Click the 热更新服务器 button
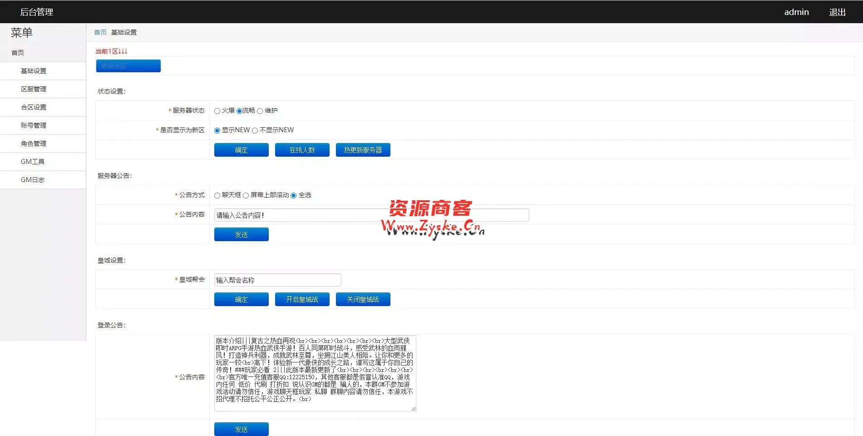Screen dimensions: 863x436 [363, 150]
